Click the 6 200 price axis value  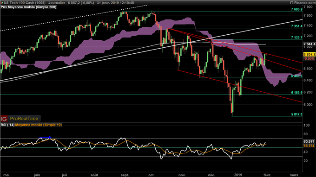(x=308, y=93)
